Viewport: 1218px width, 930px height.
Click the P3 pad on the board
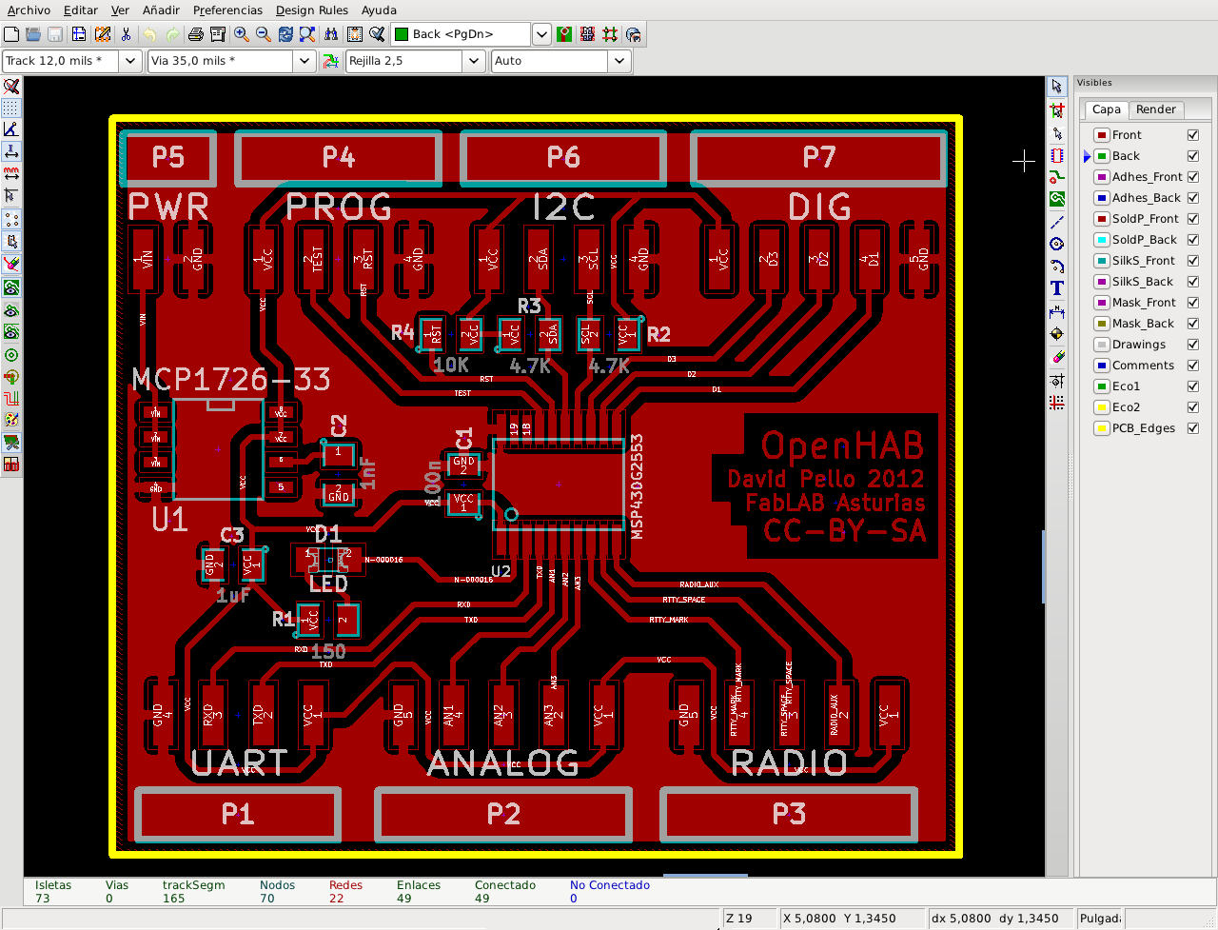coord(789,815)
